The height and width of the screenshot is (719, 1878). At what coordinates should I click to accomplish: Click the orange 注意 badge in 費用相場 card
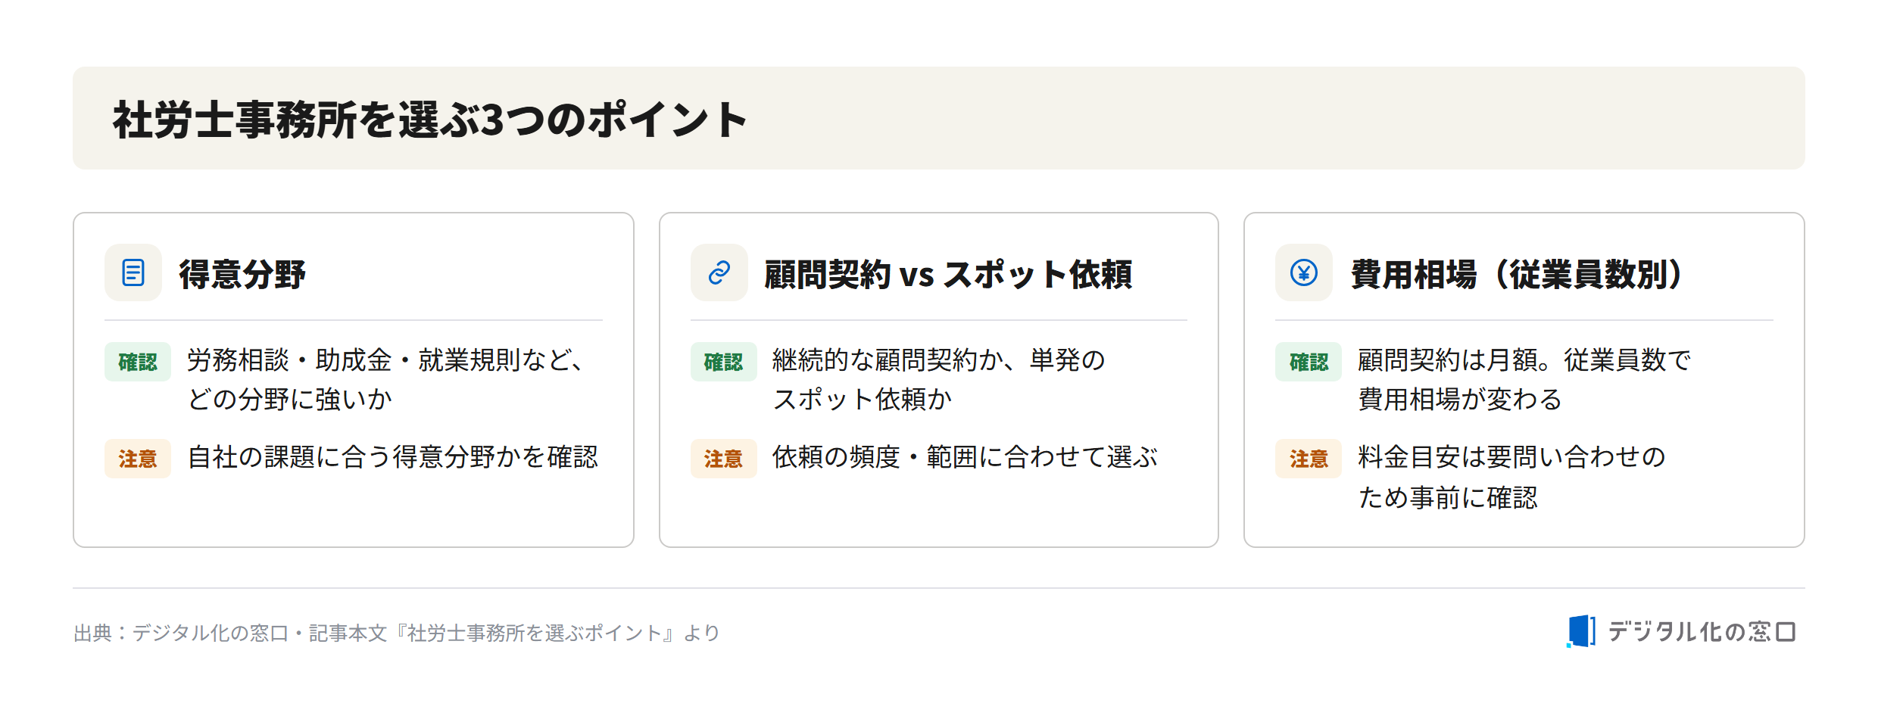(x=1309, y=459)
